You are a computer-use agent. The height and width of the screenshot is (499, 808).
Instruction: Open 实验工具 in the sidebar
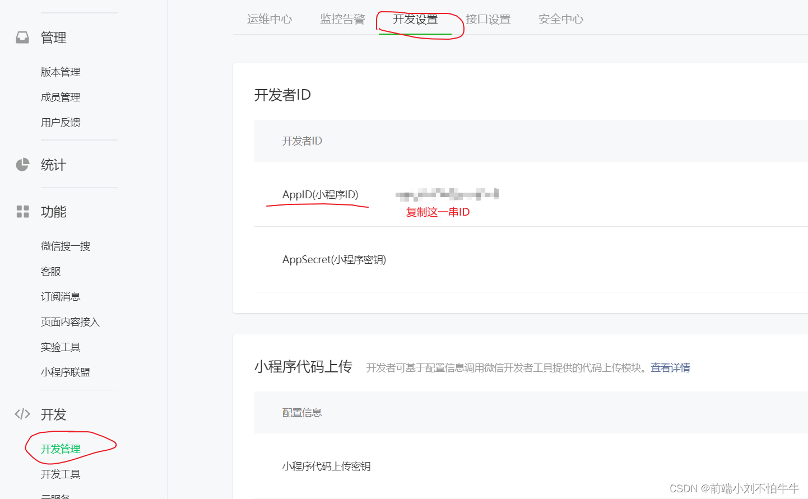(61, 347)
